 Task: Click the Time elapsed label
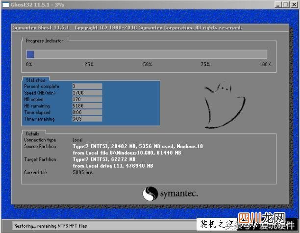click(37, 112)
